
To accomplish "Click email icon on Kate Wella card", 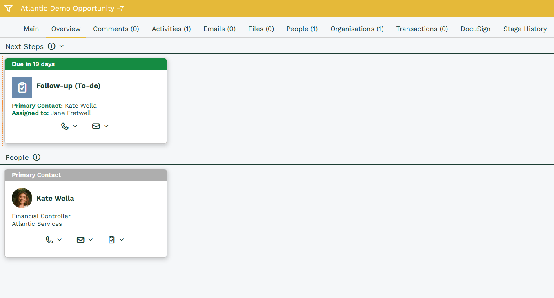I will click(x=80, y=240).
